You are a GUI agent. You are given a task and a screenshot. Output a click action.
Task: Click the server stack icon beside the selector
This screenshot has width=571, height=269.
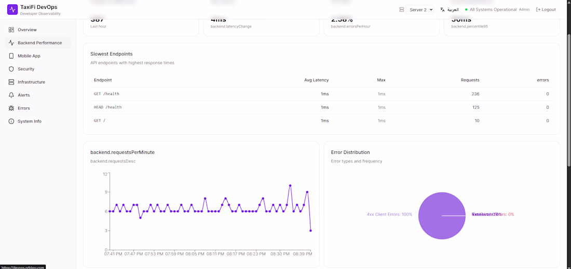(402, 10)
